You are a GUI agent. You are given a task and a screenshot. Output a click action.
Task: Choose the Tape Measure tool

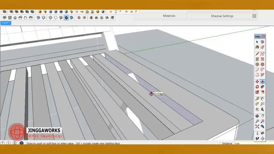coord(257,99)
